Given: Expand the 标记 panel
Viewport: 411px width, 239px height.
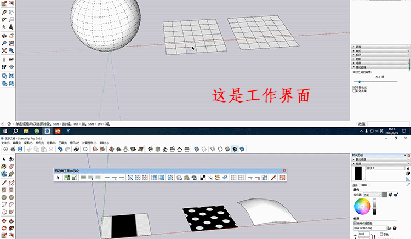Looking at the screenshot, I should point(380,55).
